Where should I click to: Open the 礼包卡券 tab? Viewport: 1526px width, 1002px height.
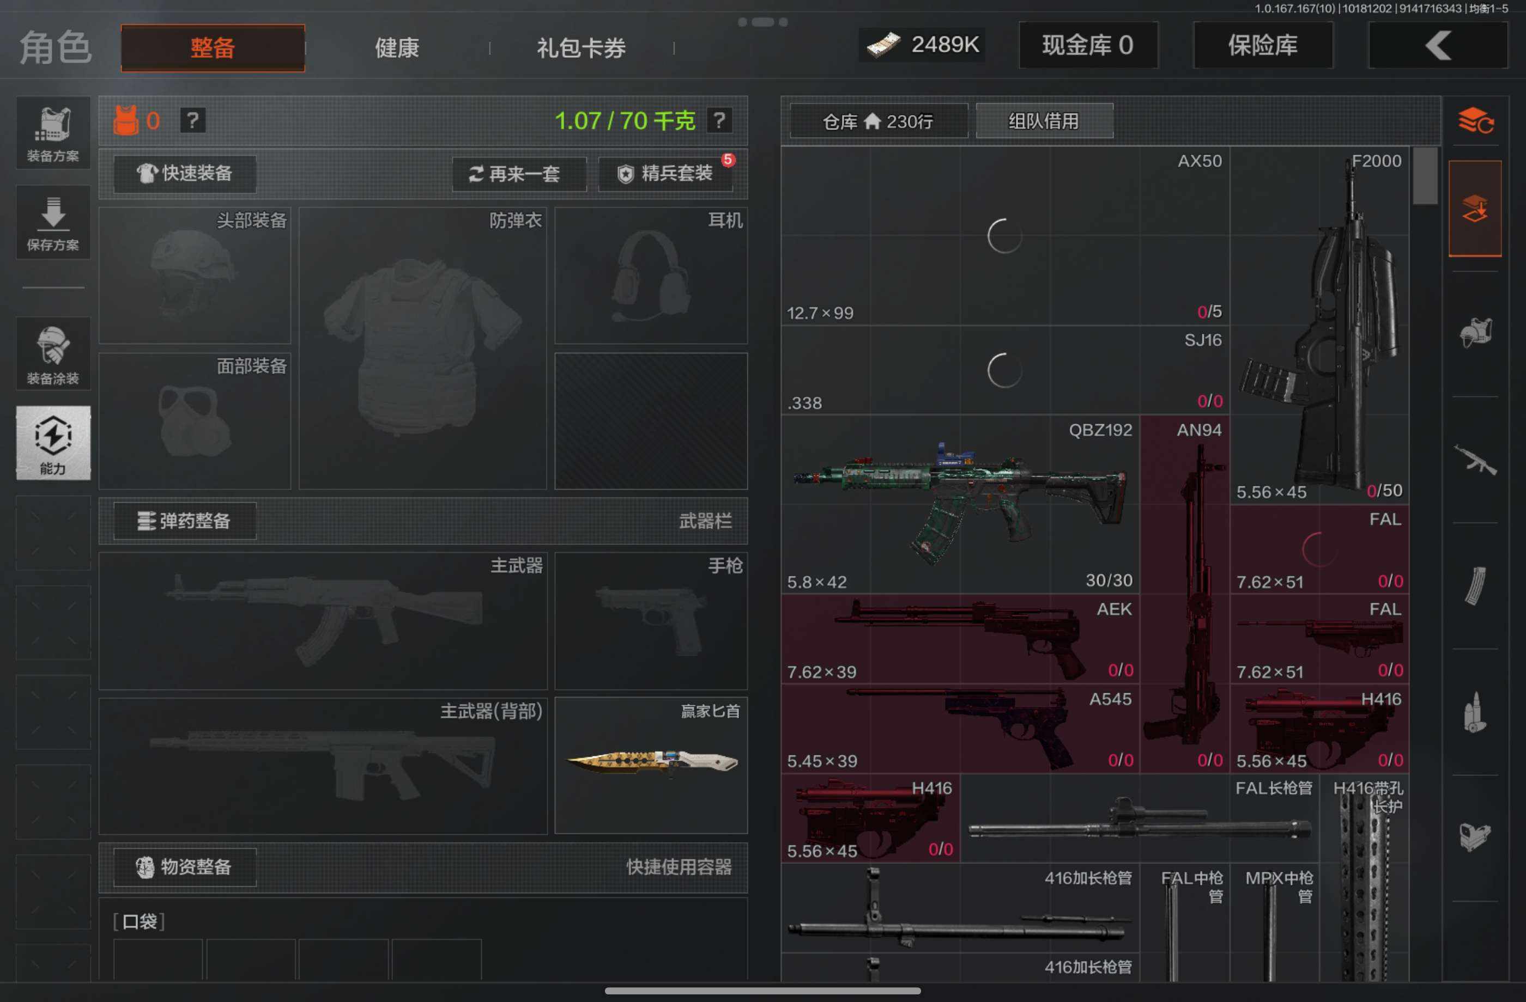[581, 48]
